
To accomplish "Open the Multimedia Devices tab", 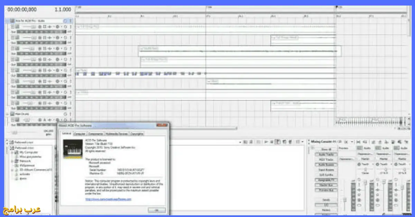I will click(117, 134).
